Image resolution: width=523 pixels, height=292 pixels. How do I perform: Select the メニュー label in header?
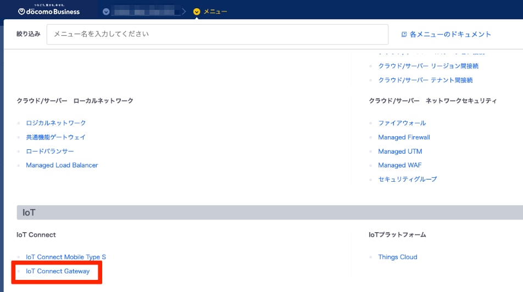click(x=215, y=12)
